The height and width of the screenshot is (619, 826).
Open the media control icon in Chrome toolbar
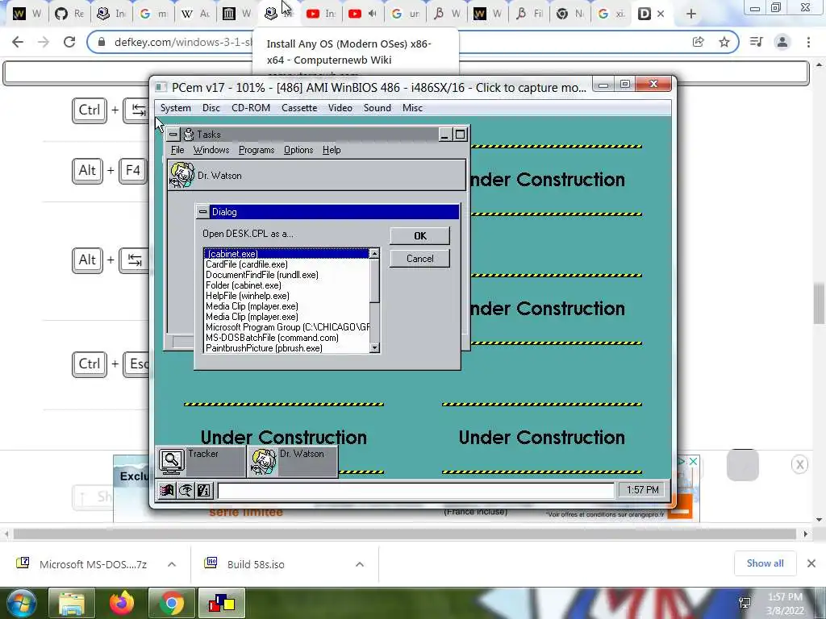(756, 42)
